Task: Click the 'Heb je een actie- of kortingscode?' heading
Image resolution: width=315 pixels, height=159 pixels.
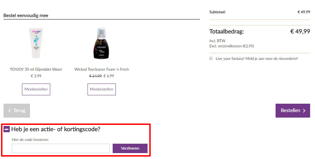Action: click(56, 129)
